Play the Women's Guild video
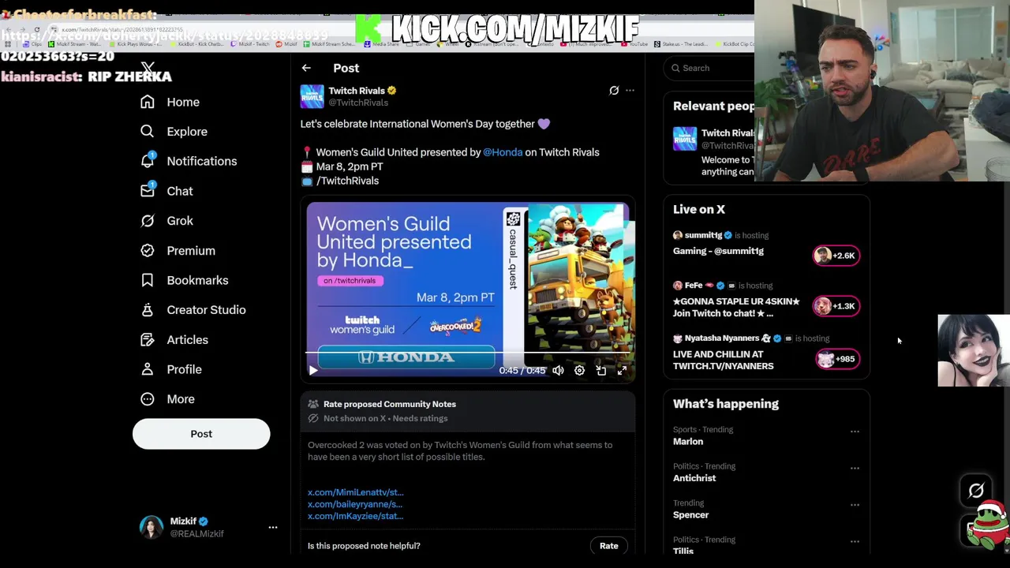The width and height of the screenshot is (1010, 568). (x=312, y=370)
